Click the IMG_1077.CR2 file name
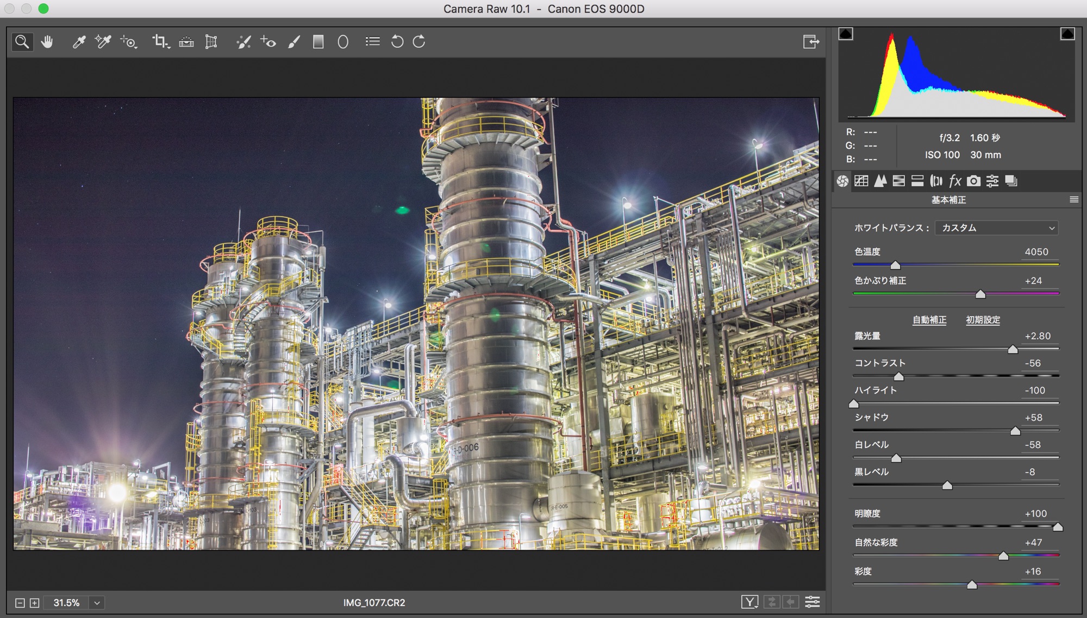This screenshot has width=1087, height=618. [x=374, y=603]
